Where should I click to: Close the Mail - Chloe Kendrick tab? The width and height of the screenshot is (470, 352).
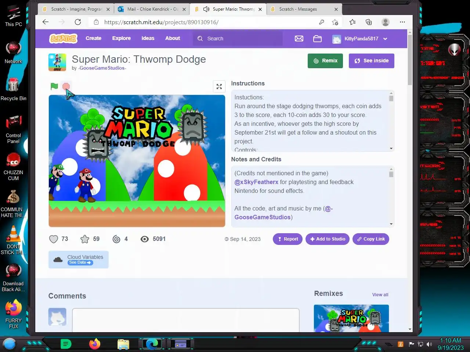(x=184, y=10)
